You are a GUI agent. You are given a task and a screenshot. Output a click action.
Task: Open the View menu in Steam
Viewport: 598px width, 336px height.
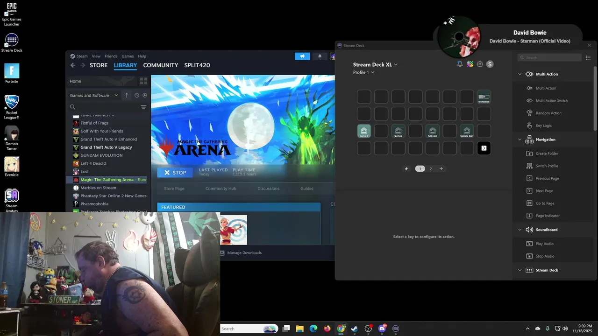[96, 56]
